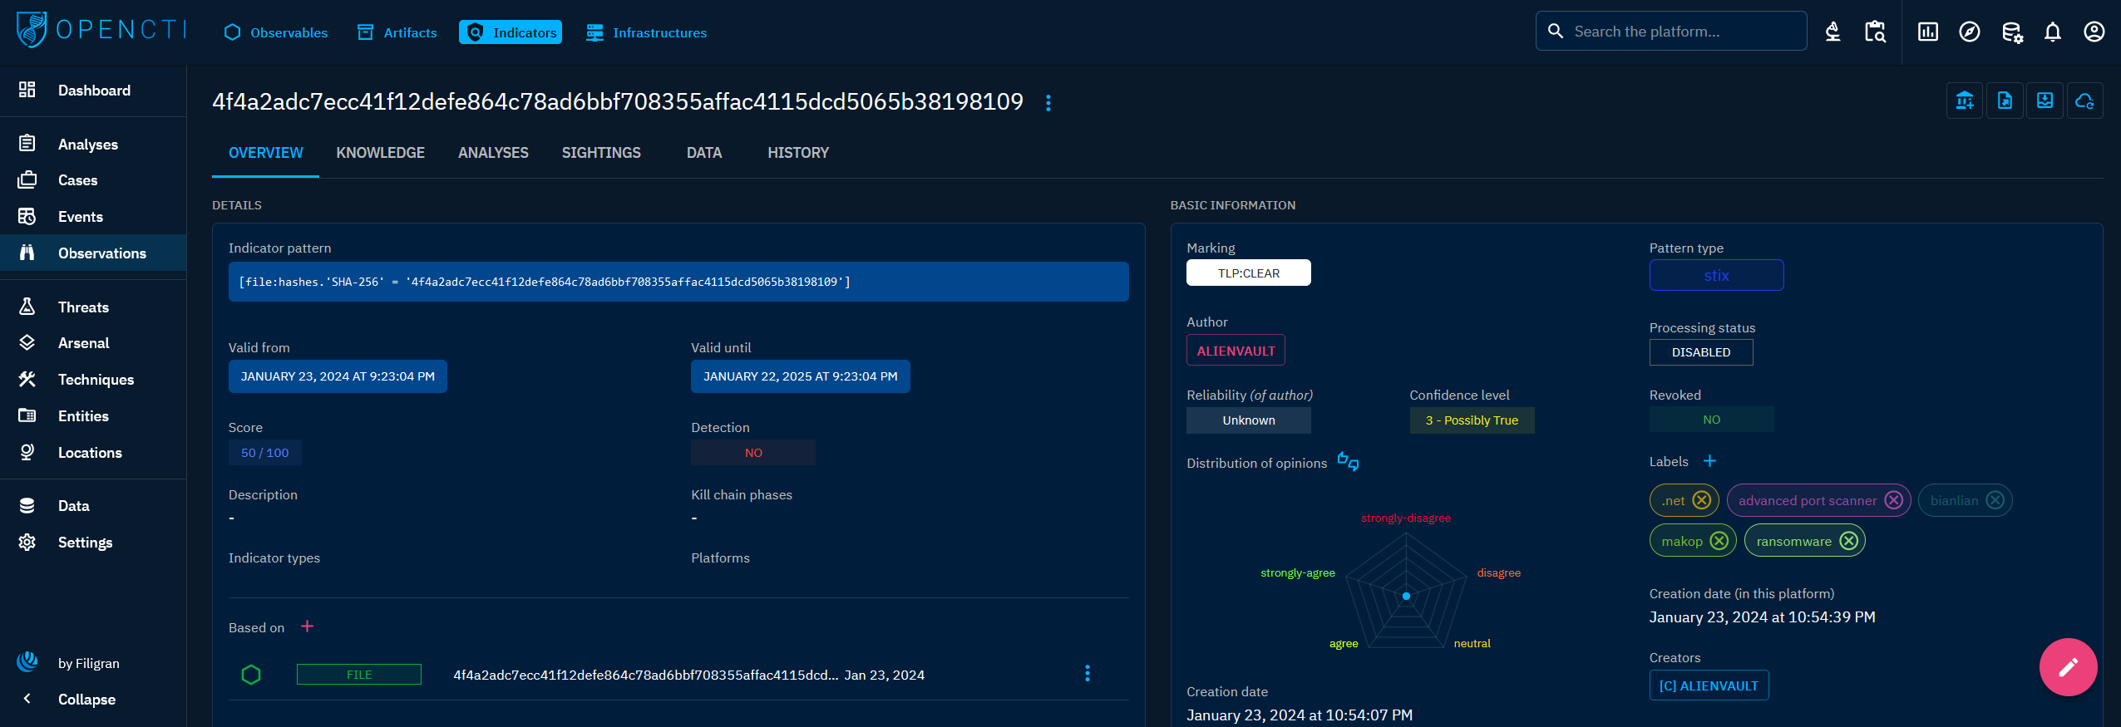Remove the advanced port scanner label

click(x=1893, y=500)
